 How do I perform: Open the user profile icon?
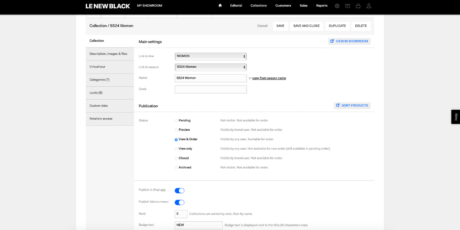click(x=369, y=6)
